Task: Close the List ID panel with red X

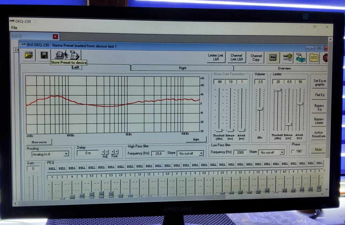Action: click(x=55, y=37)
